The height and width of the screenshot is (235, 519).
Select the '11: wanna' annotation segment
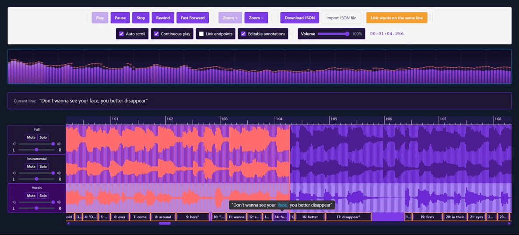coord(236,217)
